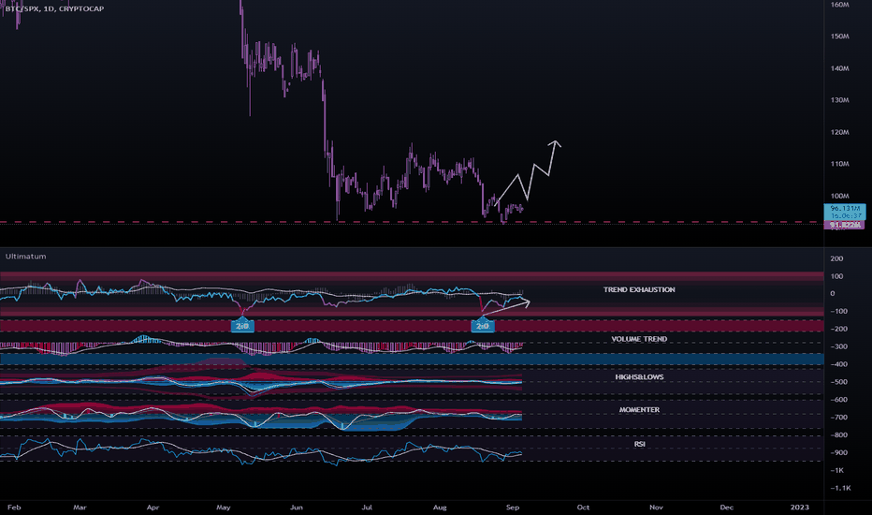872x515 pixels.
Task: Click 130M on the price axis
Action: pyautogui.click(x=840, y=100)
